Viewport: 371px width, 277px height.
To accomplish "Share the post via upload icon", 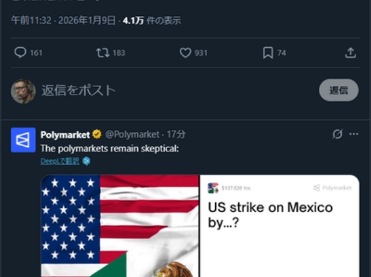I will (350, 53).
